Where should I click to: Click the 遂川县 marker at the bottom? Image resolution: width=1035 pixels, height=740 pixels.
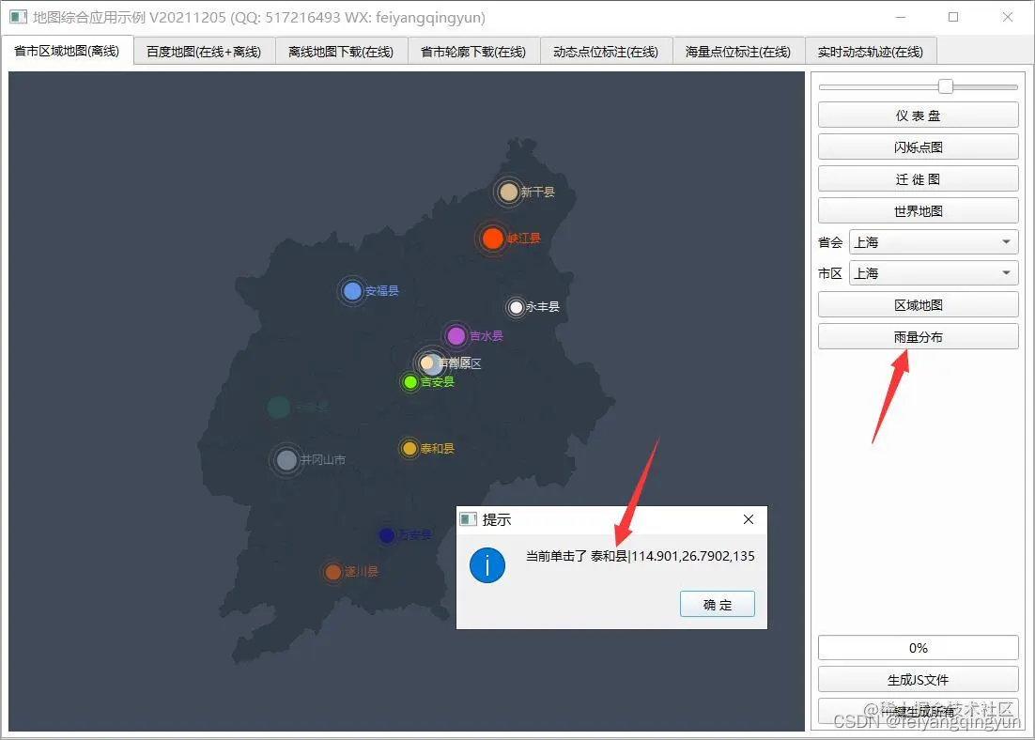pos(333,571)
